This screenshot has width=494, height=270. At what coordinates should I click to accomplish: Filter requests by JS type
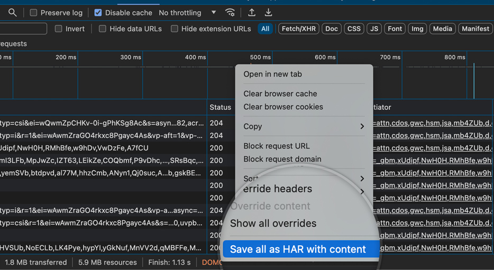(x=374, y=29)
